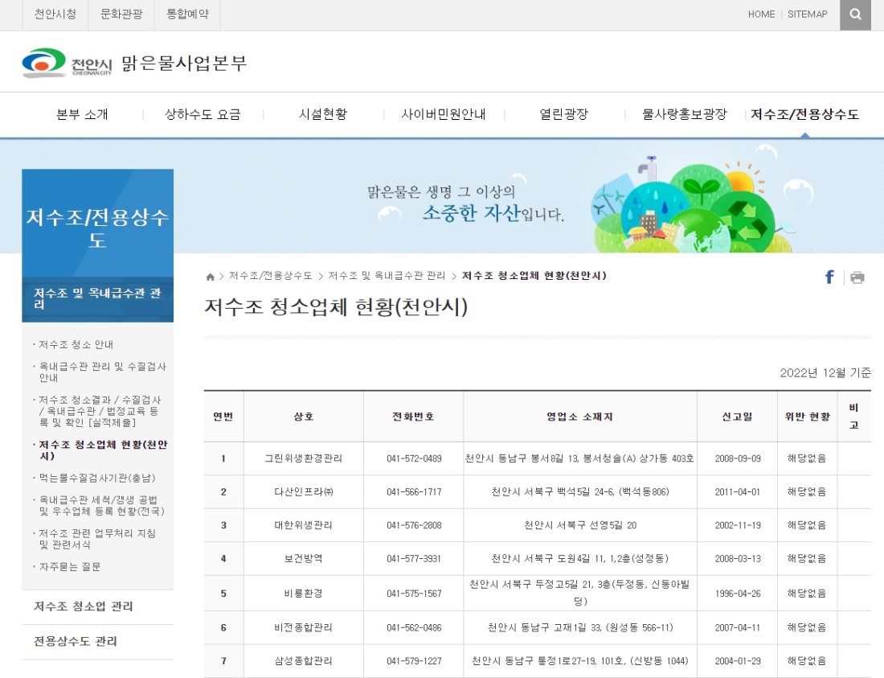This screenshot has width=884, height=678.
Task: Open 저수조 청소 안내 sidebar item
Action: 76,344
